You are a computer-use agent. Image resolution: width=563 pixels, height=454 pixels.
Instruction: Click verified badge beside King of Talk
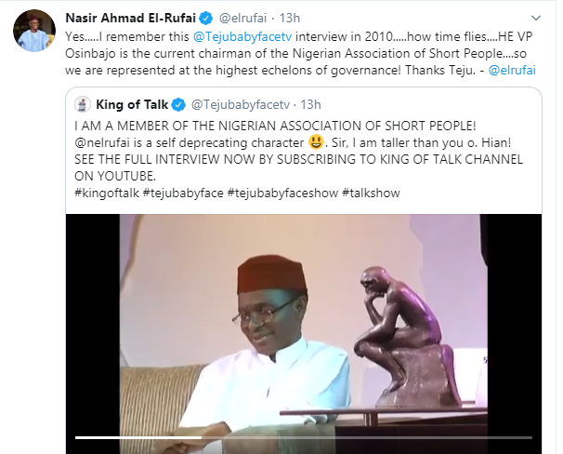pos(177,104)
